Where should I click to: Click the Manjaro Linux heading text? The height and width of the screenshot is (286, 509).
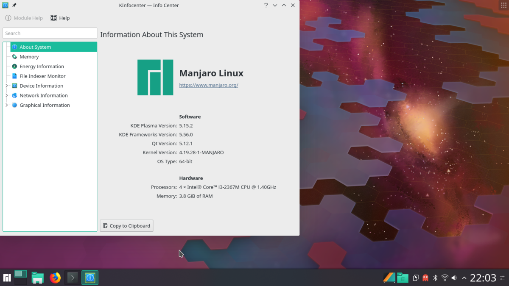[x=211, y=73]
